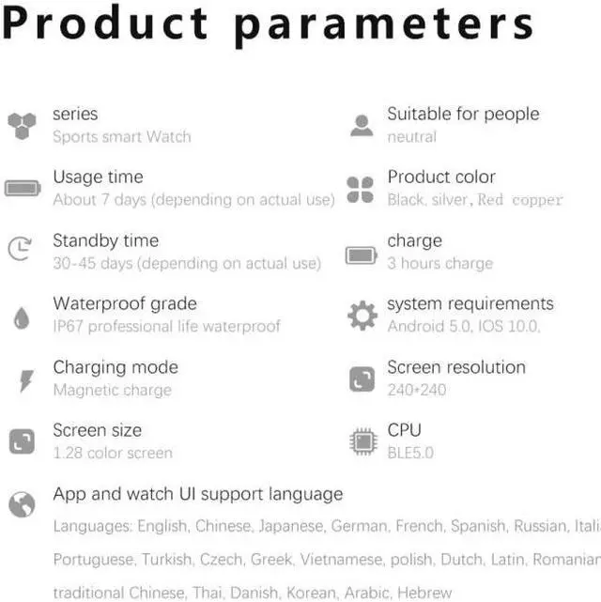
Task: Click the IP67 professional life waterproof text
Action: 166,327
